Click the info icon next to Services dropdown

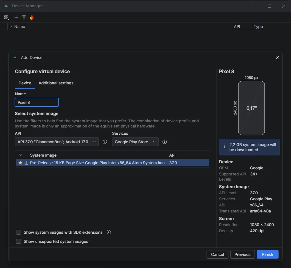165,142
